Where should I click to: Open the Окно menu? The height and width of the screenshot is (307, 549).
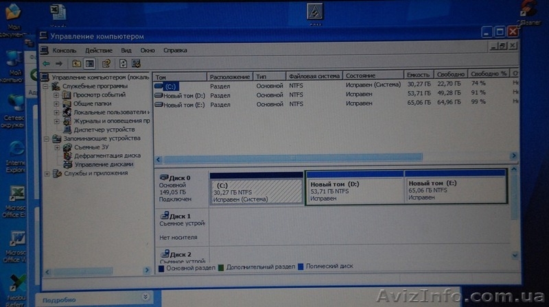pyautogui.click(x=148, y=50)
